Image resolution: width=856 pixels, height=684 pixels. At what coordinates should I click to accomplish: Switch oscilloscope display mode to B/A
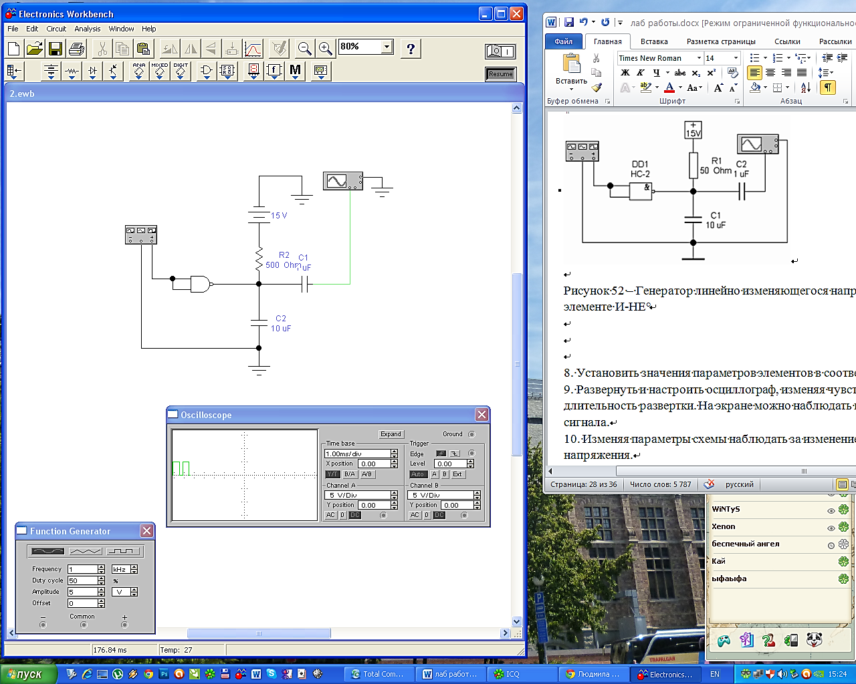[x=349, y=474]
